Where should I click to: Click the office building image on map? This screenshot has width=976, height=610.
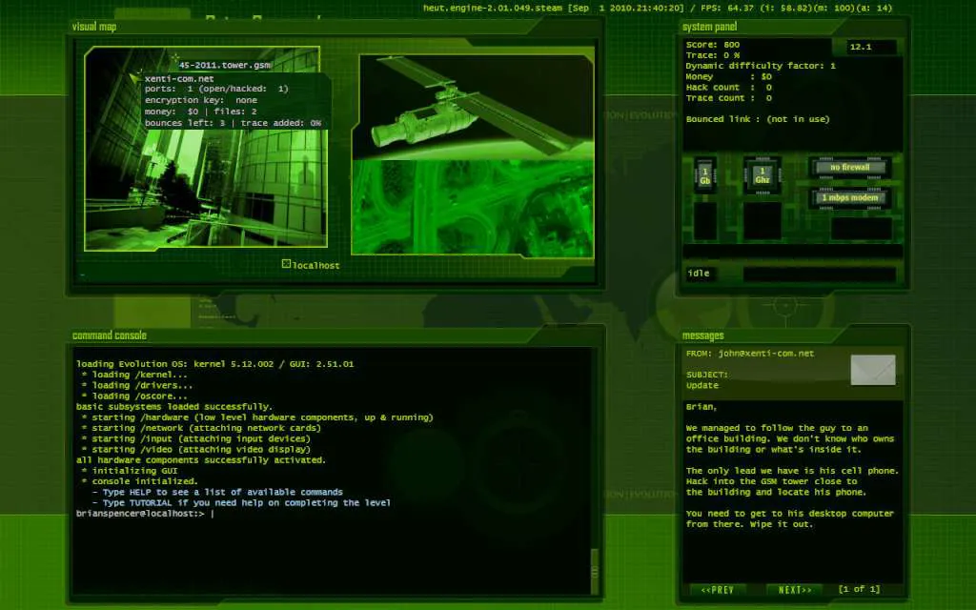pyautogui.click(x=206, y=149)
